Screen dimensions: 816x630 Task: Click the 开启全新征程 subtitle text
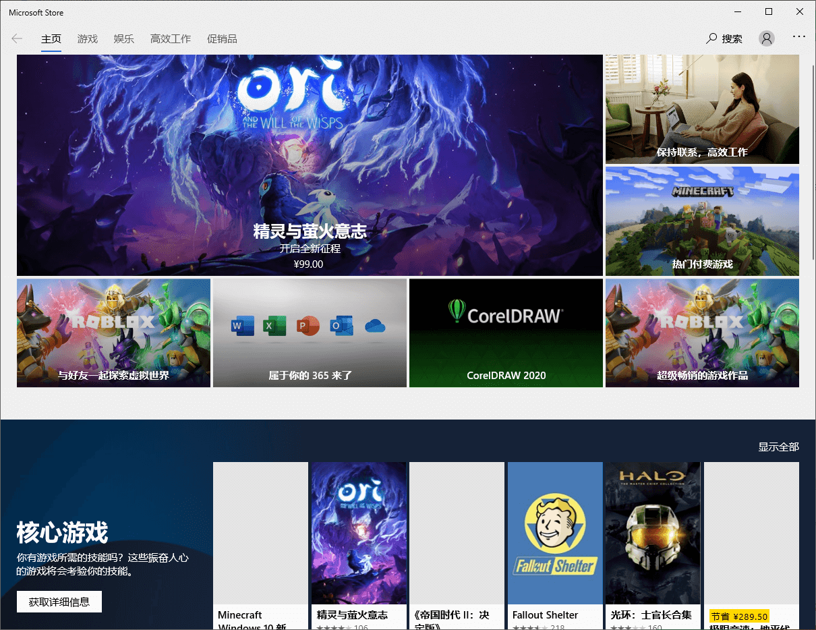point(310,248)
